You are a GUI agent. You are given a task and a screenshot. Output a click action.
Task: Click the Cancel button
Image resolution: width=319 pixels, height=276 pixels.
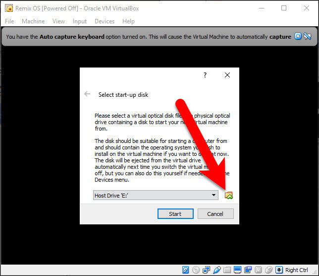215,214
